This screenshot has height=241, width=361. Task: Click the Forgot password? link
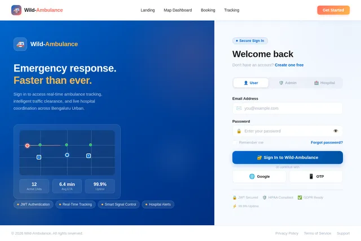coord(327,142)
